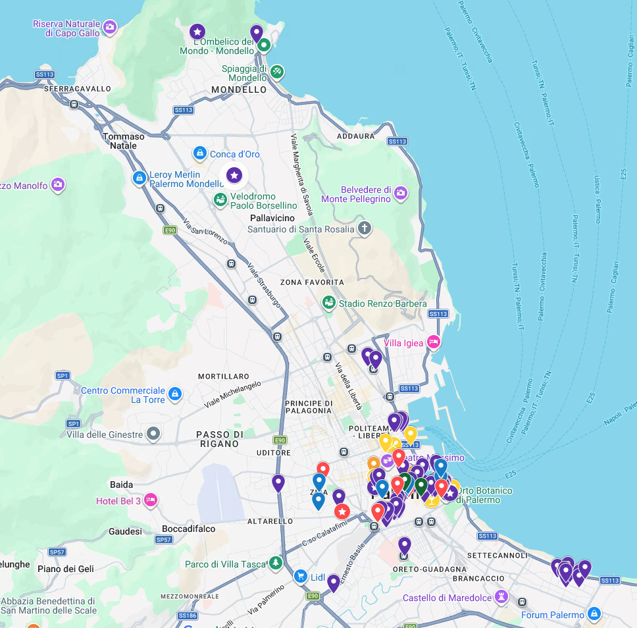Viewport: 637px width, 628px height.
Task: Select the BRANCACCIO district label
Action: coord(478,579)
